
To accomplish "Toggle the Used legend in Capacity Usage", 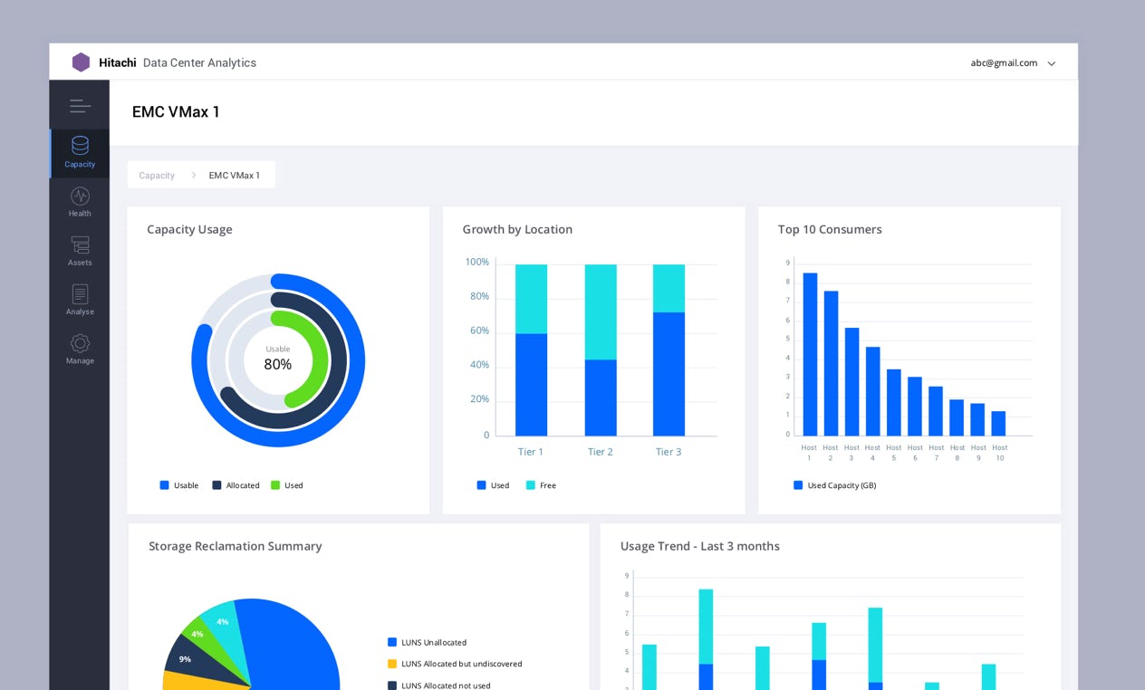I will coord(287,485).
